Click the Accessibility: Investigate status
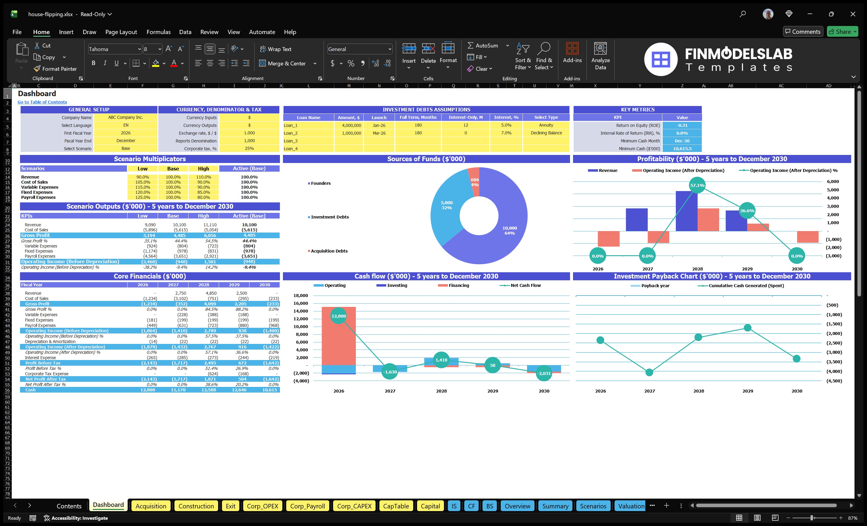Viewport: 867px width, 526px height. [x=76, y=518]
